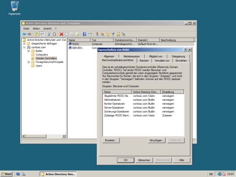Open the Papierkorb desktop icon
The image size is (236, 177).
click(x=15, y=8)
